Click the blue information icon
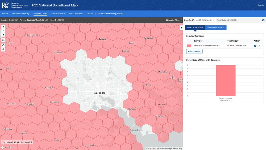 [263, 20]
